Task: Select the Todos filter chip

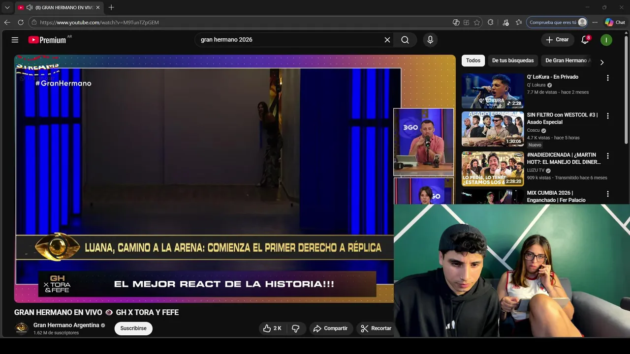Action: point(473,60)
